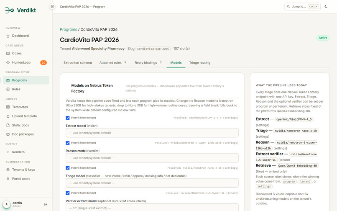This screenshot has width=337, height=211.
Task: Log out using the sign-out icon
Action: pyautogui.click(x=46, y=204)
